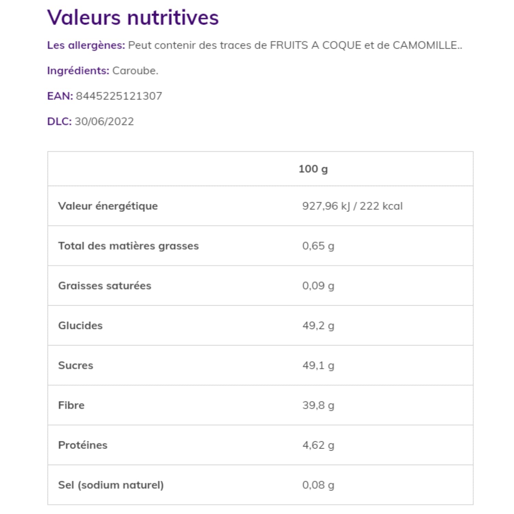Select the Protéines row label
514x514 pixels.
[x=83, y=445]
